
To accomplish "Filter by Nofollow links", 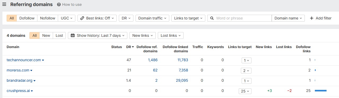I will (48, 18).
